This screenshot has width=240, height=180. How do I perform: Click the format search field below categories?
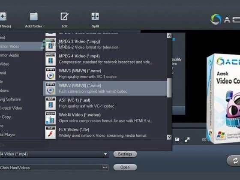(x=24, y=145)
